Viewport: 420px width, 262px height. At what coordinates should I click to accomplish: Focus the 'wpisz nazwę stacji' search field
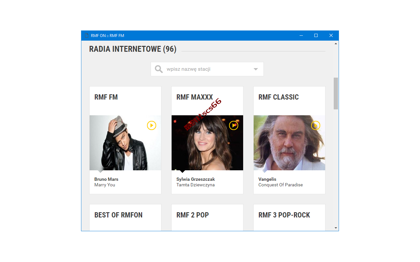207,69
